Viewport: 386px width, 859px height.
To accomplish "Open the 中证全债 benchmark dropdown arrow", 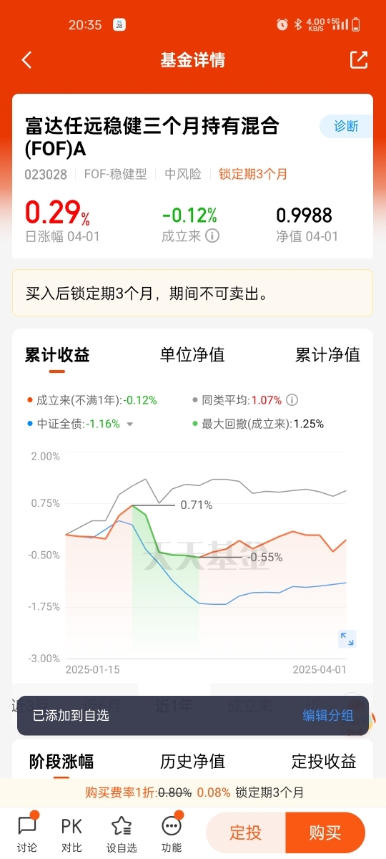I will (x=130, y=424).
